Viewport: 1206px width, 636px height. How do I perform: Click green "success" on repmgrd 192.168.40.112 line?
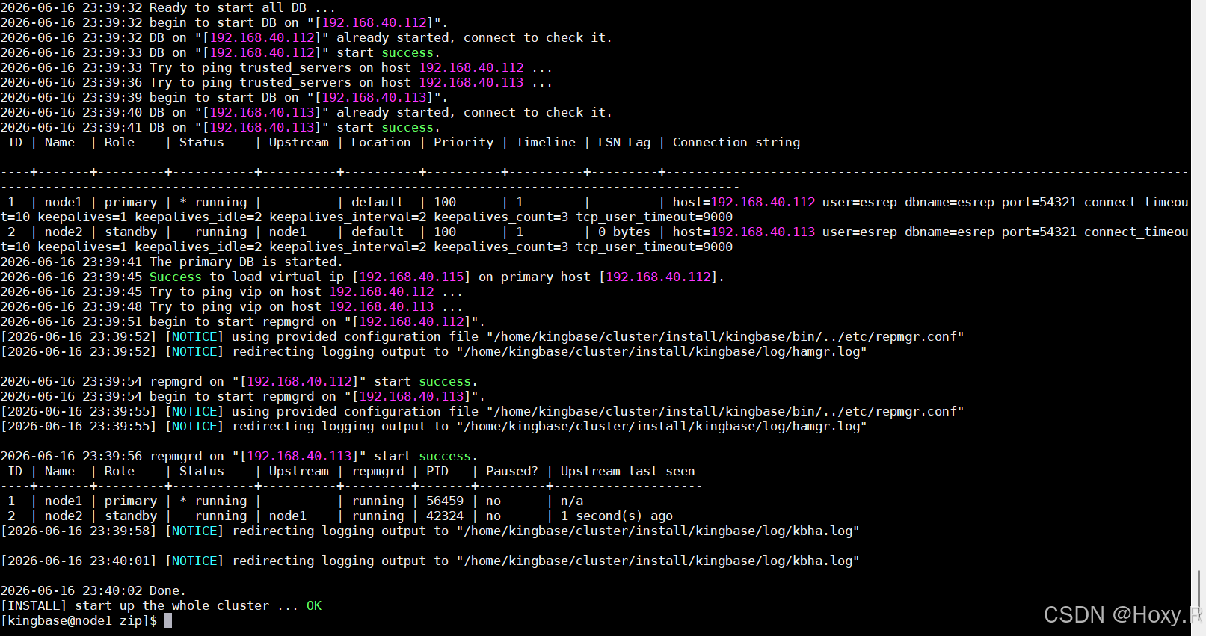click(x=445, y=381)
